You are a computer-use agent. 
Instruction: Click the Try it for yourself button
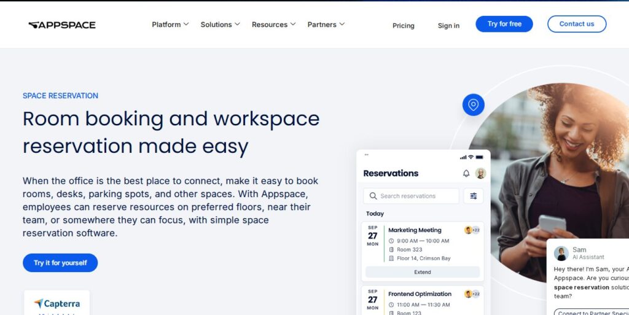click(x=60, y=263)
